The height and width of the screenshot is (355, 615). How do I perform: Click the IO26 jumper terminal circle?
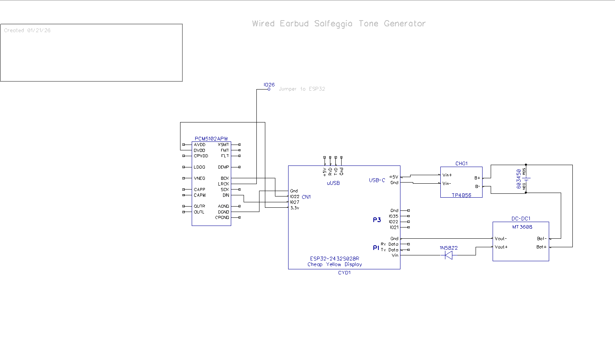pos(269,89)
